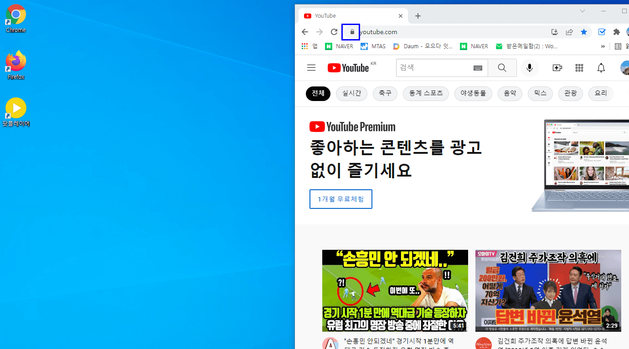Open the NAVER bookmark next to 앱

[339, 46]
